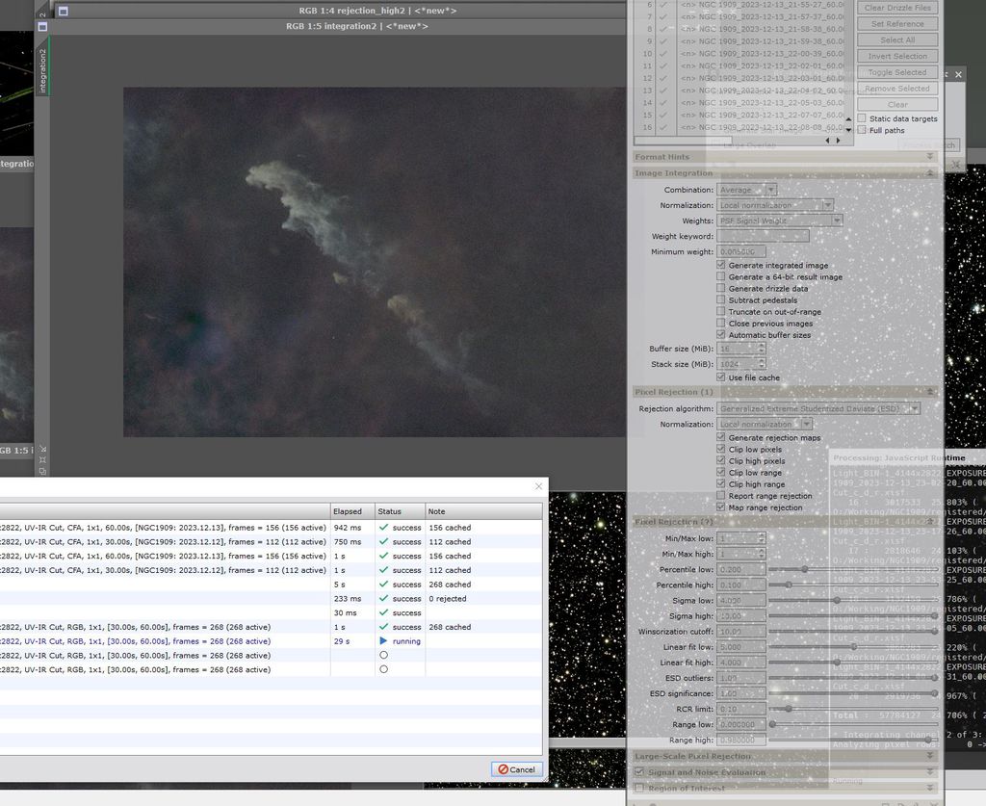The image size is (986, 806).
Task: Open the Rejection algorithm dropdown
Action: coord(818,408)
